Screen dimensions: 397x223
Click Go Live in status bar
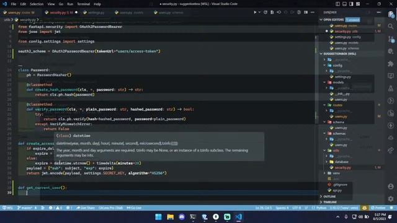click(x=135, y=208)
